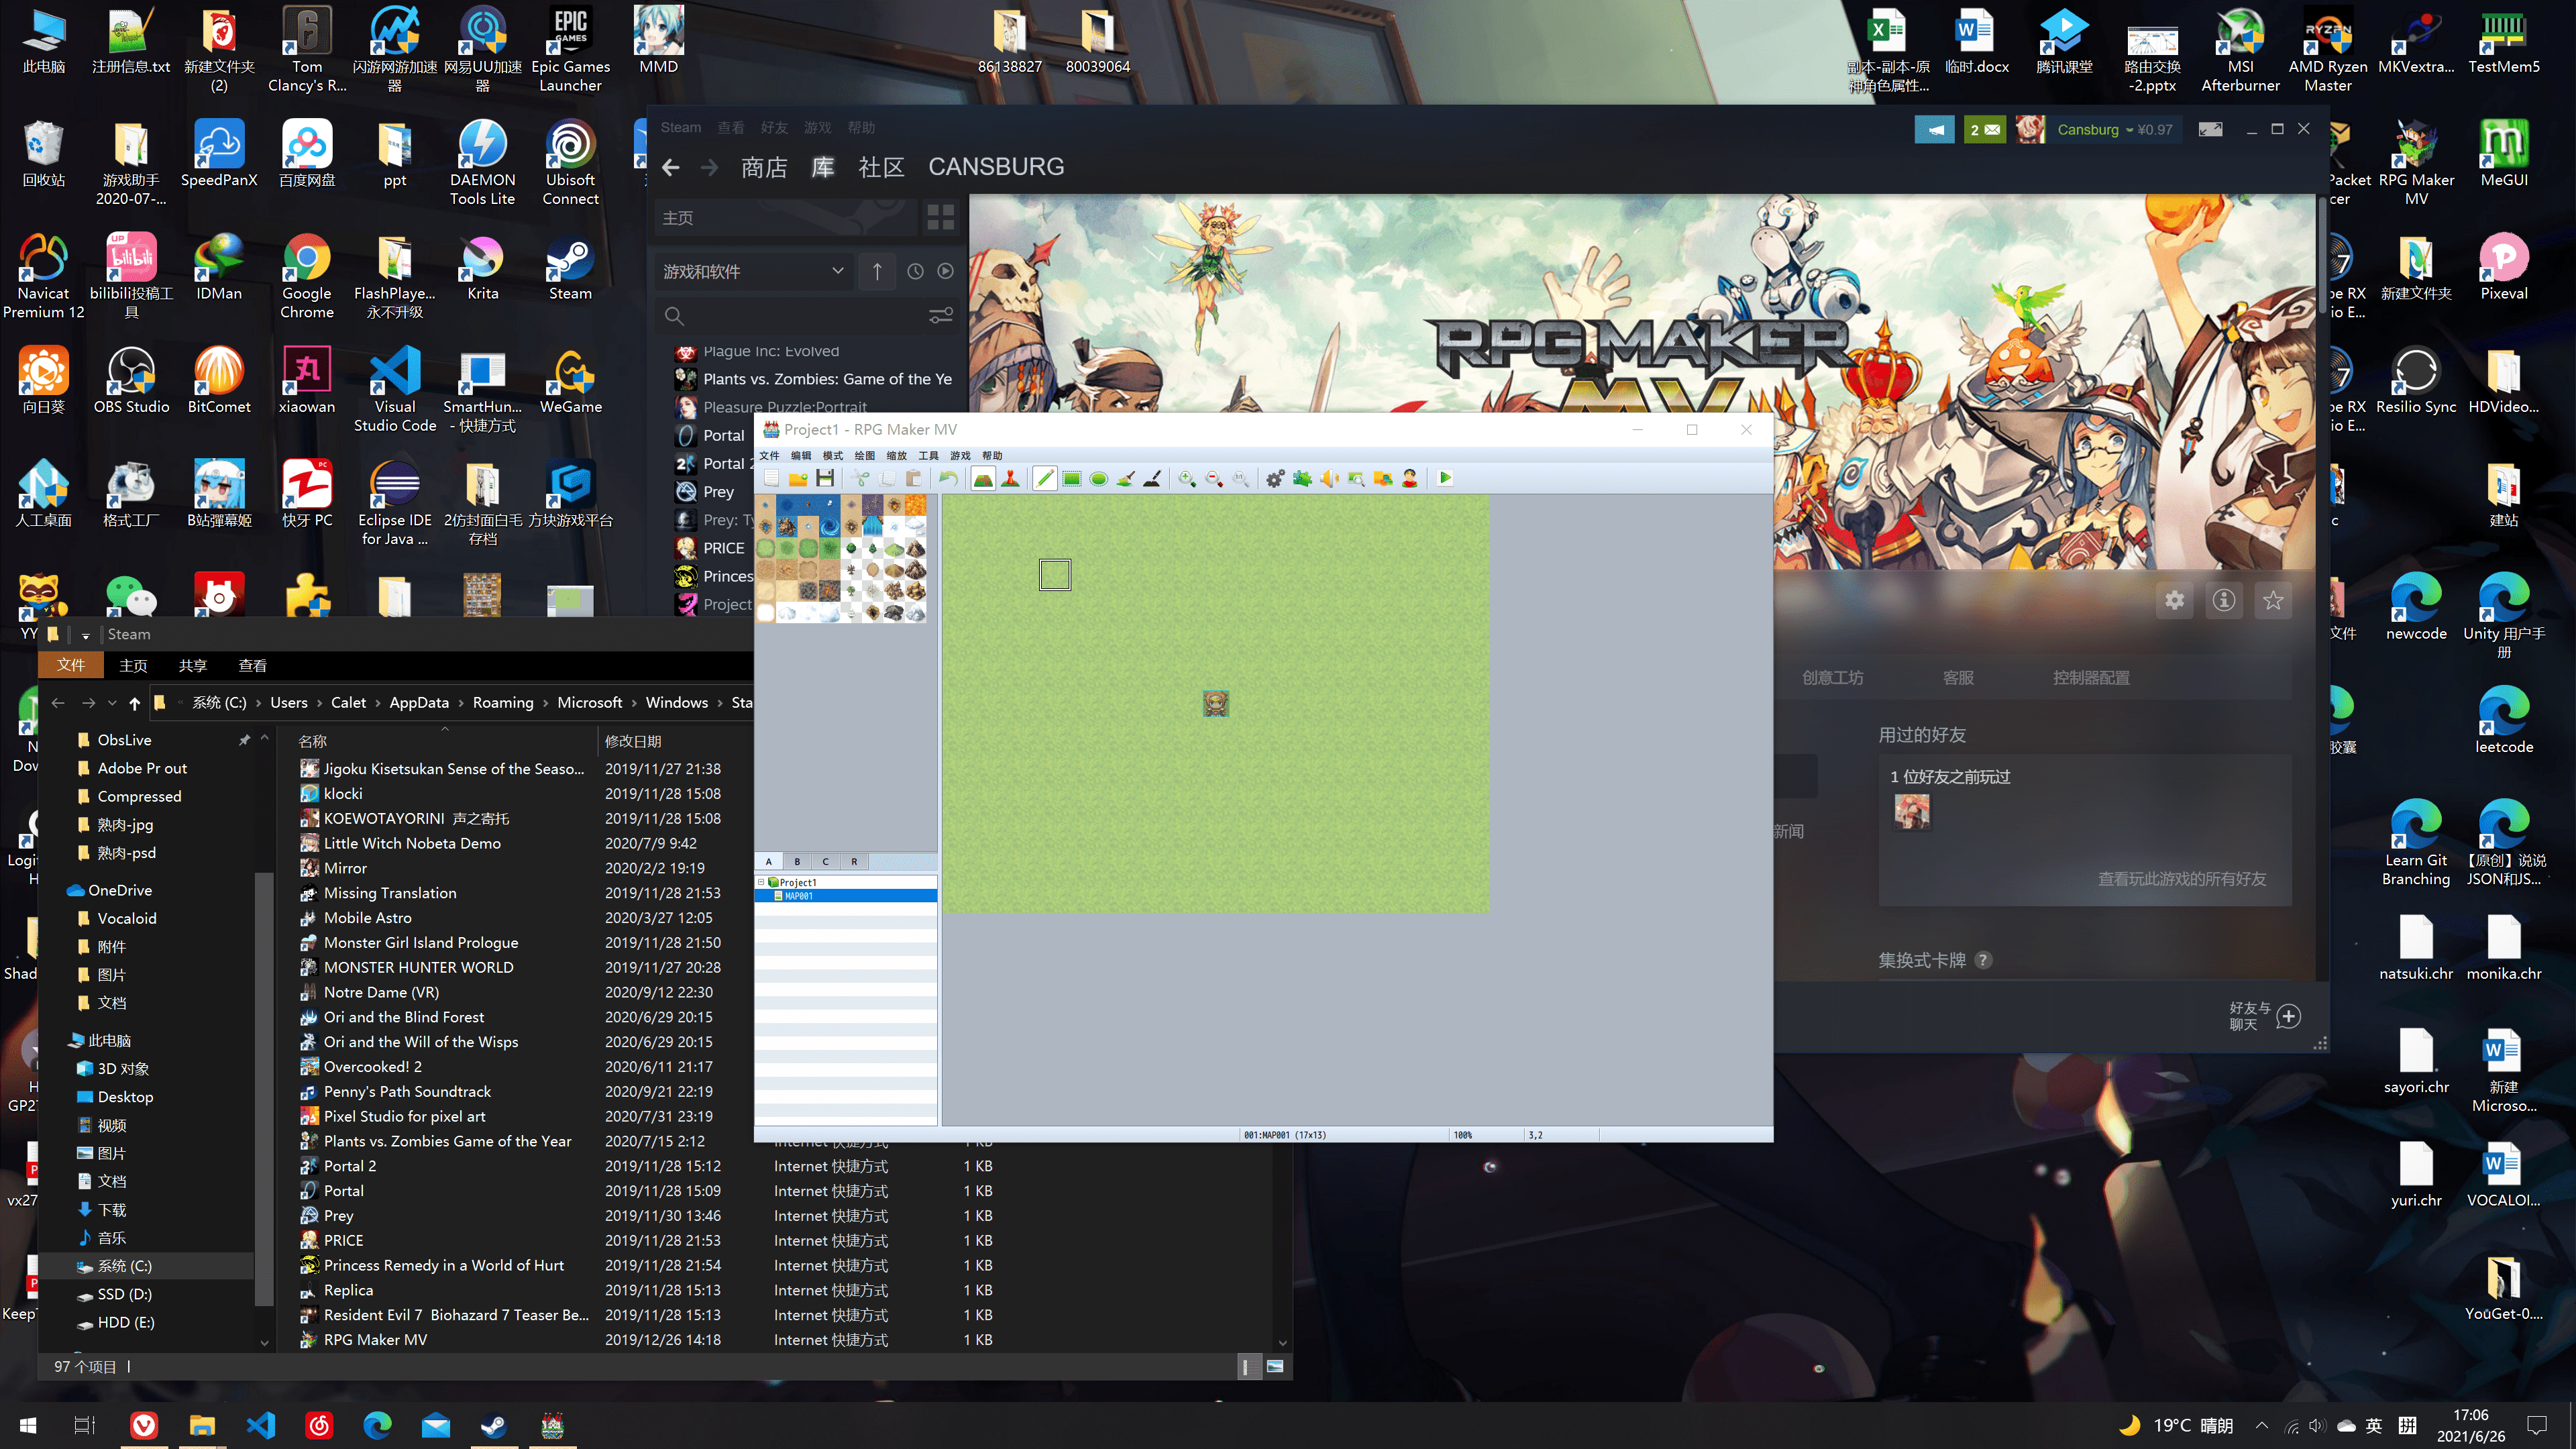
Task: Open the Plugin Manager puzzle icon
Action: point(1302,479)
